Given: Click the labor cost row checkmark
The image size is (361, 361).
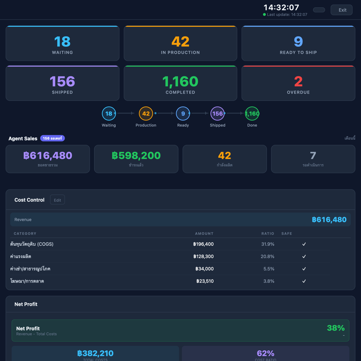Looking at the screenshot, I should tap(304, 257).
